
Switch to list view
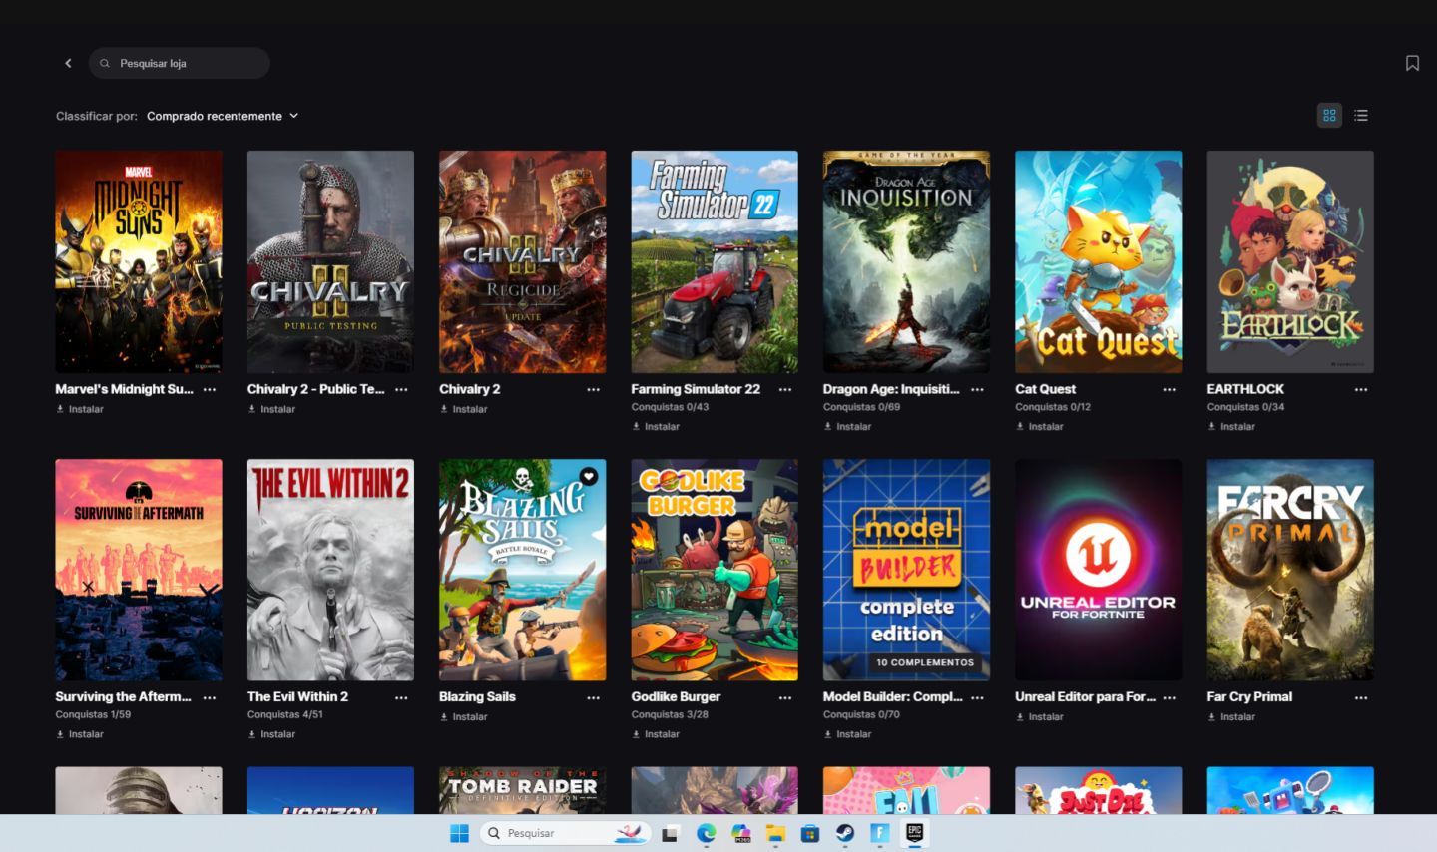(x=1361, y=116)
